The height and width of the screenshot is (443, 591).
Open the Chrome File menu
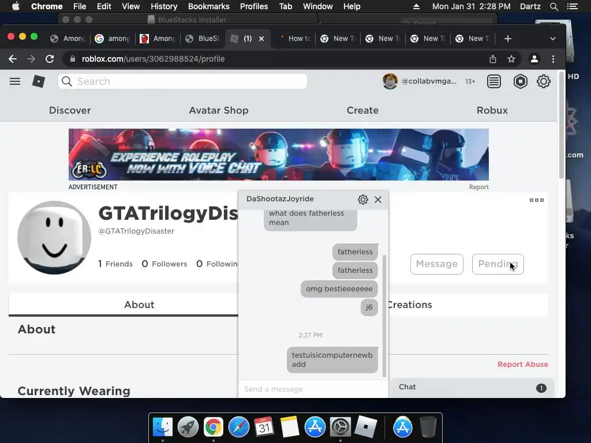pos(80,6)
